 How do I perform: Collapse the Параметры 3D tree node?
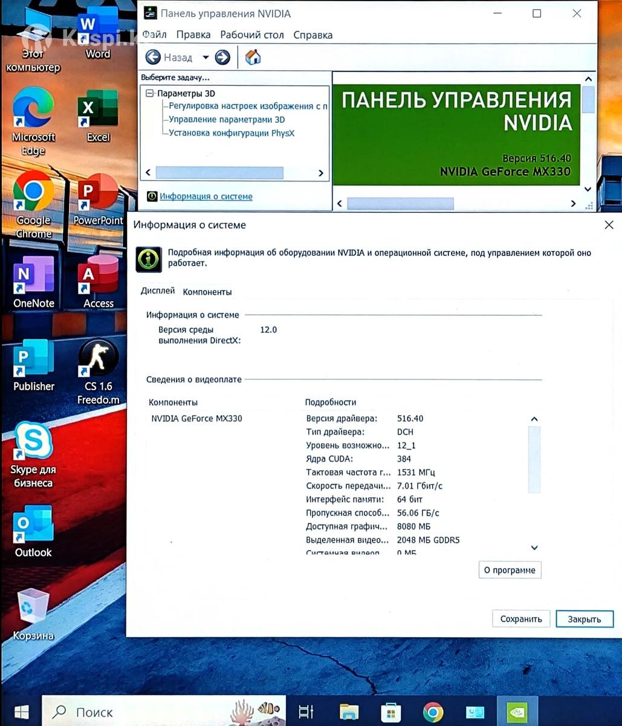coord(150,93)
